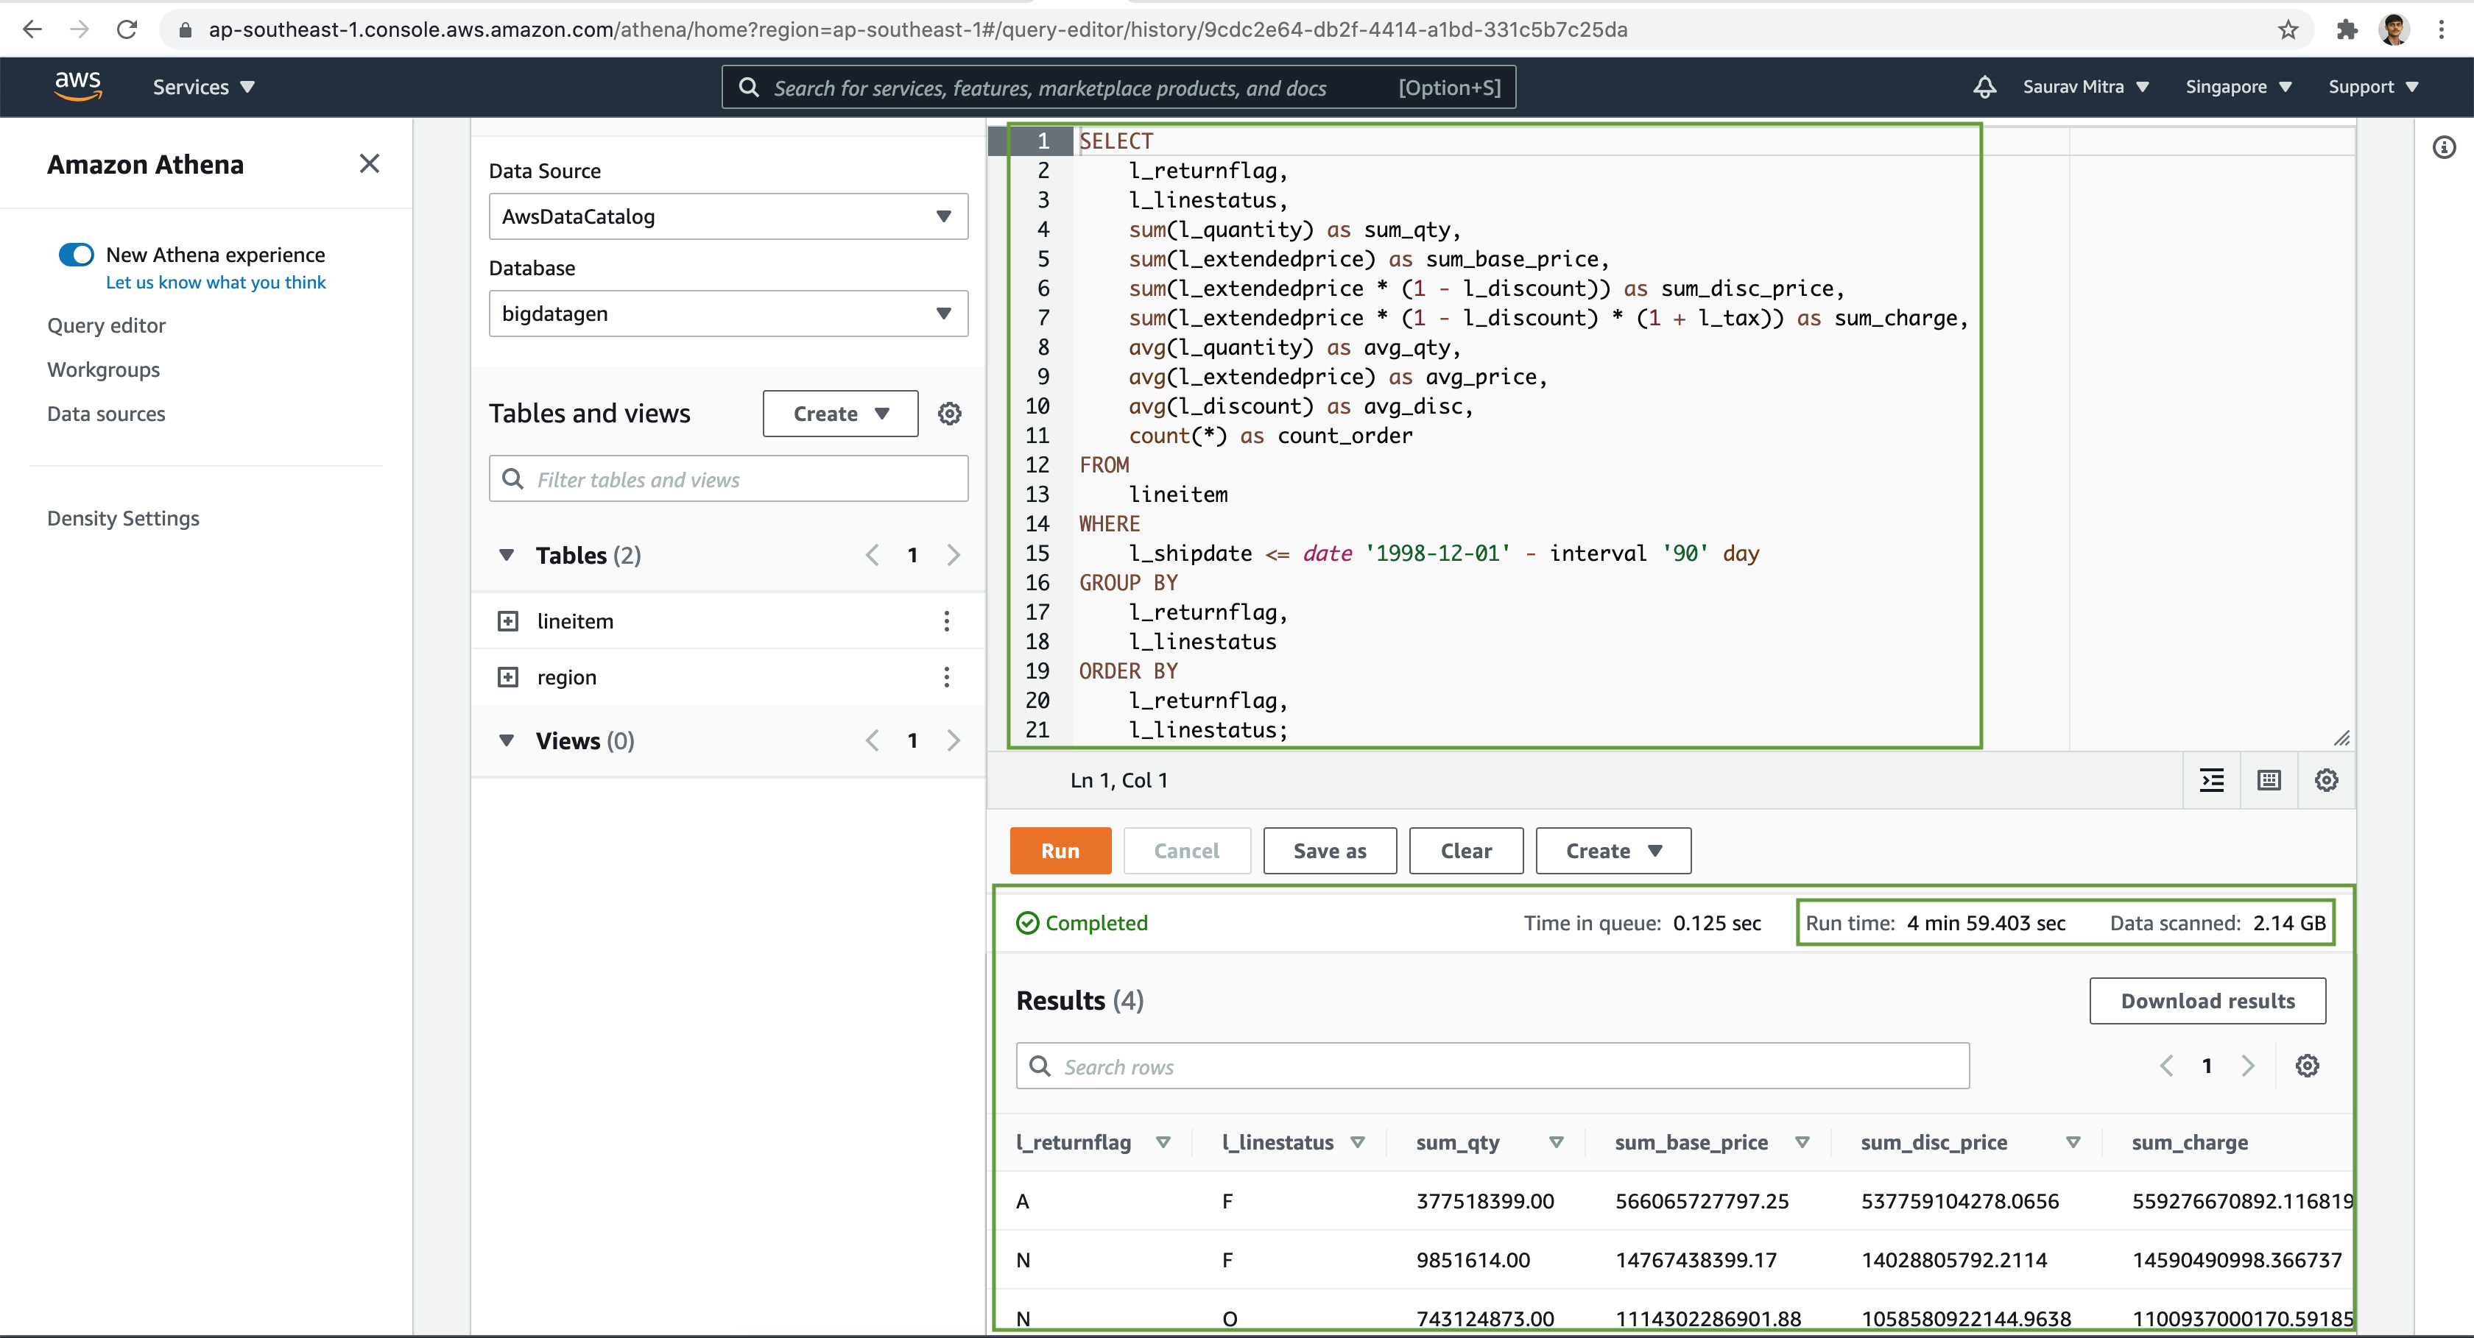Open Singapore region selector

[2238, 88]
